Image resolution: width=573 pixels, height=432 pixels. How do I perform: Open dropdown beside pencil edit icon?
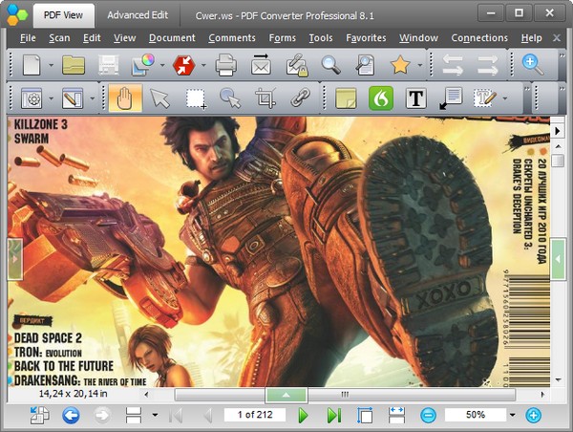(92, 98)
